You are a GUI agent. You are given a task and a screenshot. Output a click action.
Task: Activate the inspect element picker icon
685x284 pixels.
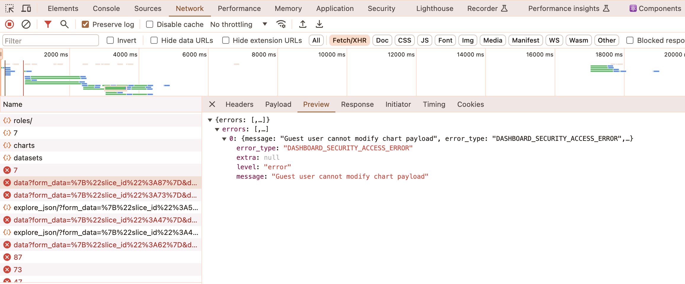click(9, 9)
